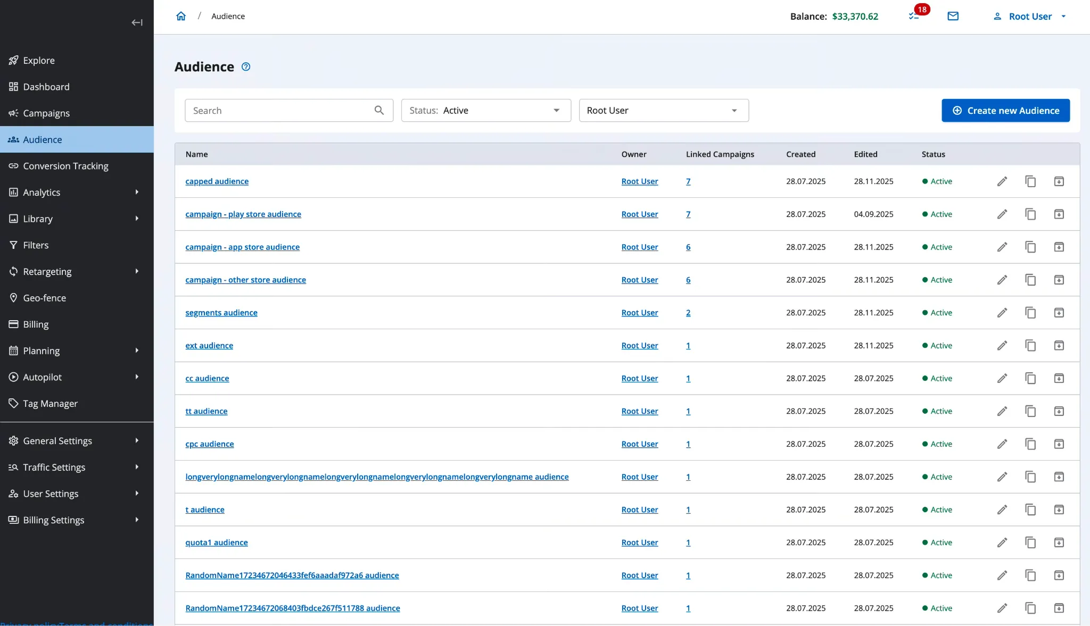The image size is (1090, 626).
Task: Click the search magnifier icon
Action: point(379,110)
